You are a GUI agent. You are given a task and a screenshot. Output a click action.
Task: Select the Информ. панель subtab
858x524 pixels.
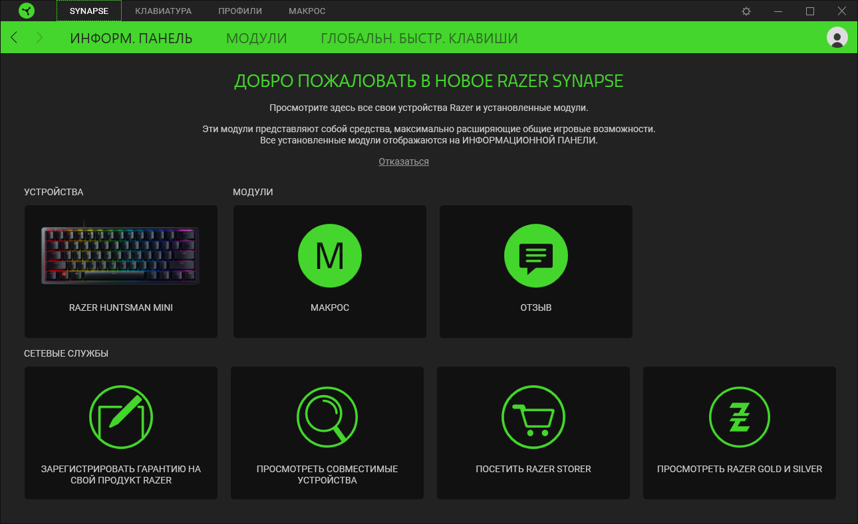[x=131, y=39]
